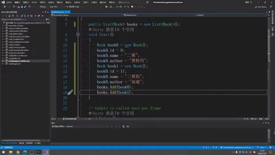Click the wrench Properties icon in Solution Explorer
The height and width of the screenshot is (155, 275).
pyautogui.click(x=39, y=16)
